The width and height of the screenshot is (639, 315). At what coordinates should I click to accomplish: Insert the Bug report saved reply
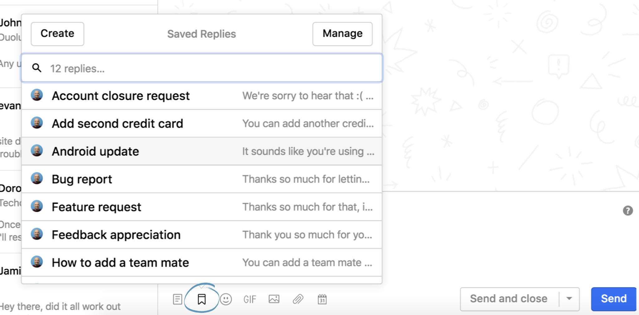[202, 179]
